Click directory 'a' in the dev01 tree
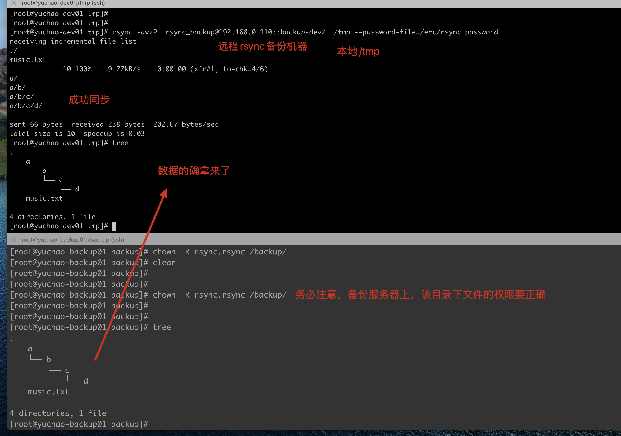Image resolution: width=621 pixels, height=436 pixels. (x=28, y=161)
